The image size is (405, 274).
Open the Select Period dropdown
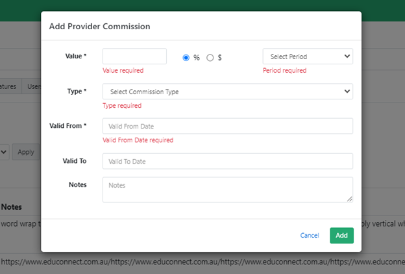[x=307, y=56]
